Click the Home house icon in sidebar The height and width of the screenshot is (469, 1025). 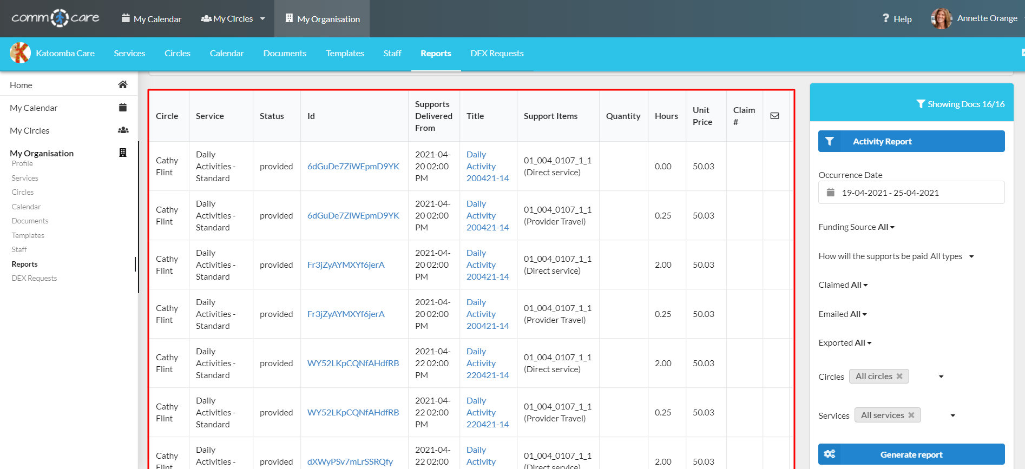coord(123,85)
